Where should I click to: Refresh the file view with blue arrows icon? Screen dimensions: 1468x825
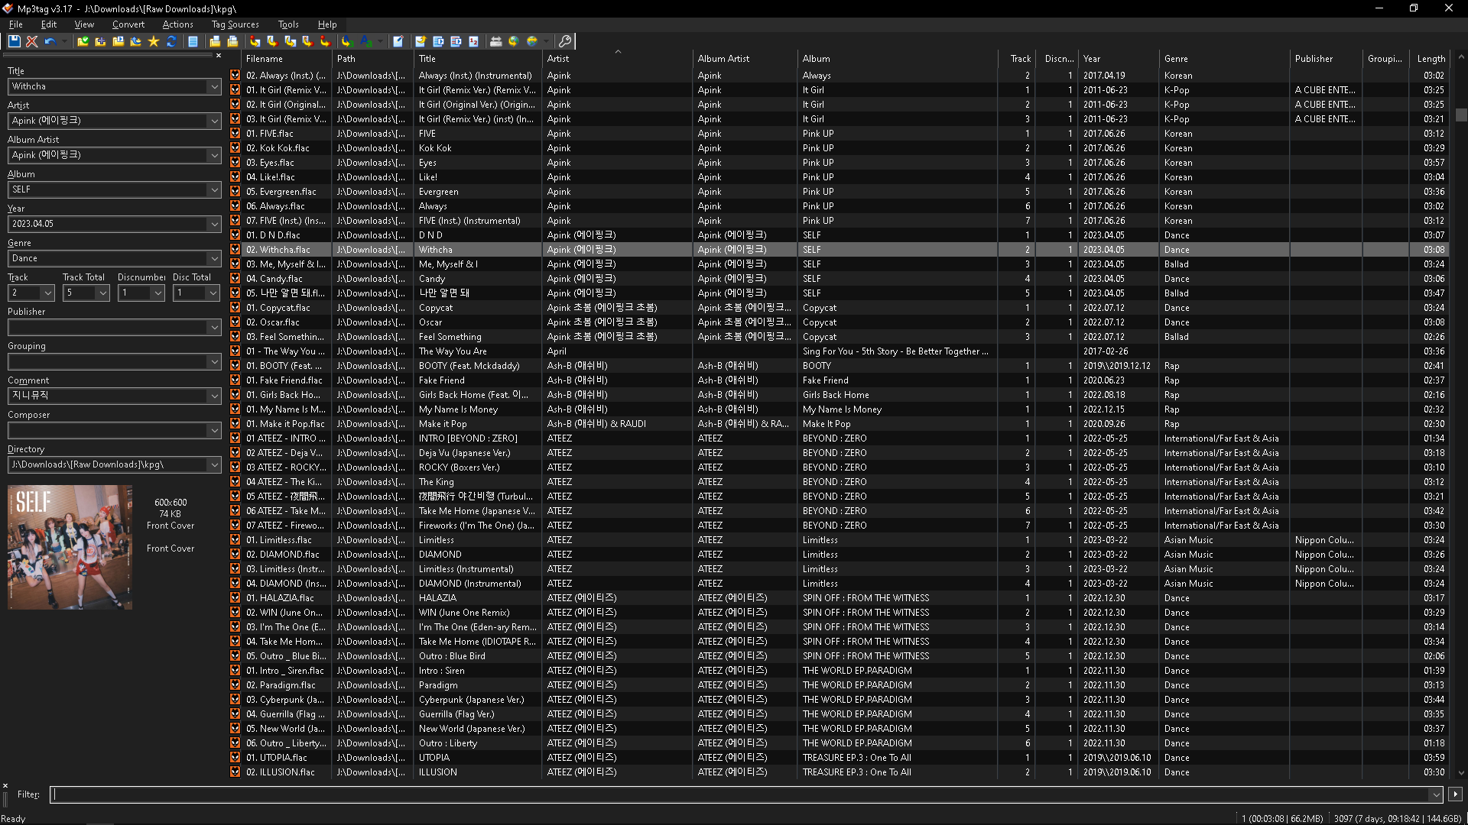click(x=171, y=41)
